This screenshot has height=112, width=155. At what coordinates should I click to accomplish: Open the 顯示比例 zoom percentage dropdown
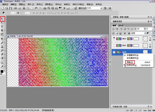click(101, 8)
